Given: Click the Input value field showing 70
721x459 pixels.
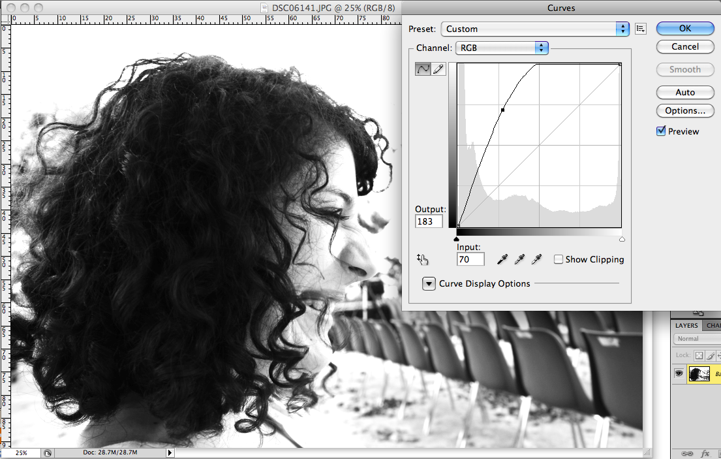Looking at the screenshot, I should pos(470,259).
